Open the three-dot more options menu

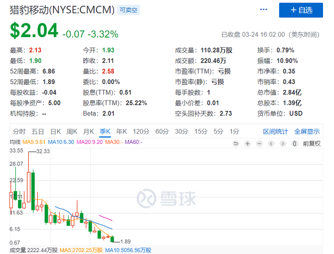263,10
